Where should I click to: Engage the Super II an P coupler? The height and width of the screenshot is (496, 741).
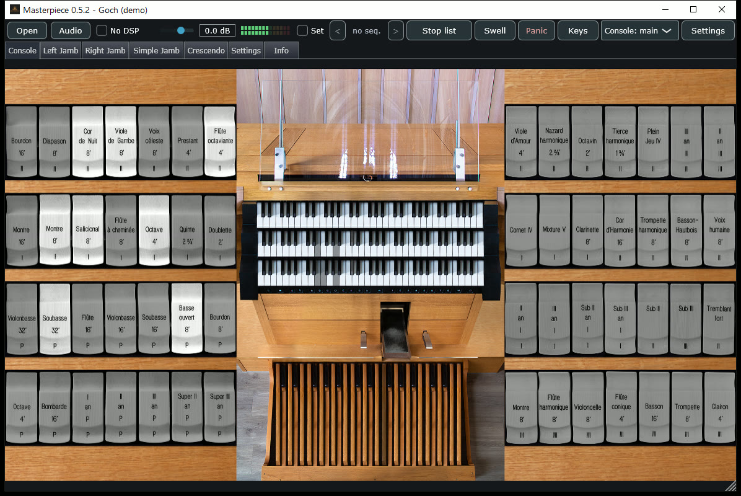[x=187, y=407]
